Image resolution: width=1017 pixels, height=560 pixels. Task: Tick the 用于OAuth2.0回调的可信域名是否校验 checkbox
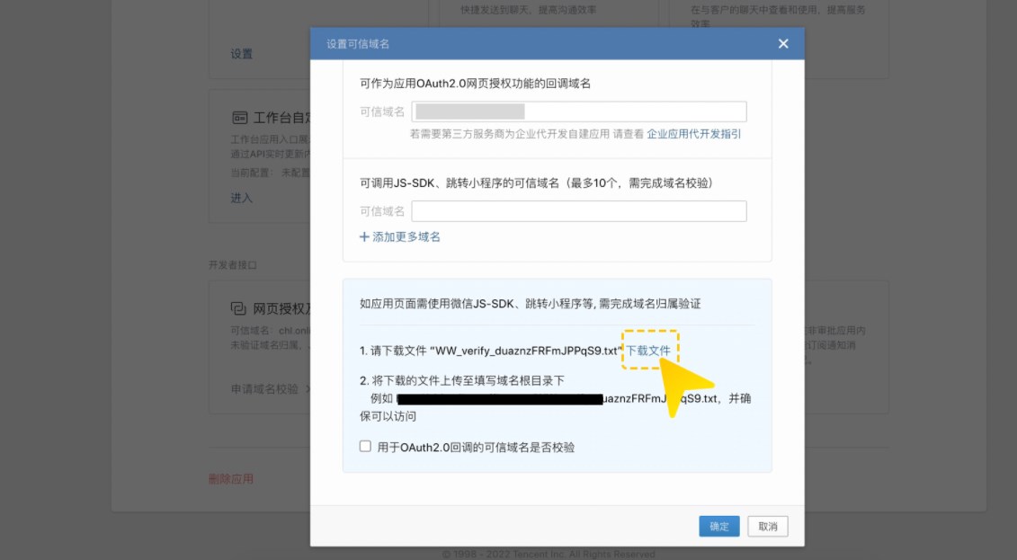(365, 447)
